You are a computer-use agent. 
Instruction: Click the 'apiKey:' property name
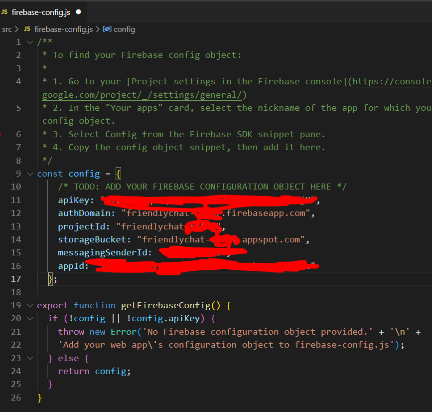point(76,200)
